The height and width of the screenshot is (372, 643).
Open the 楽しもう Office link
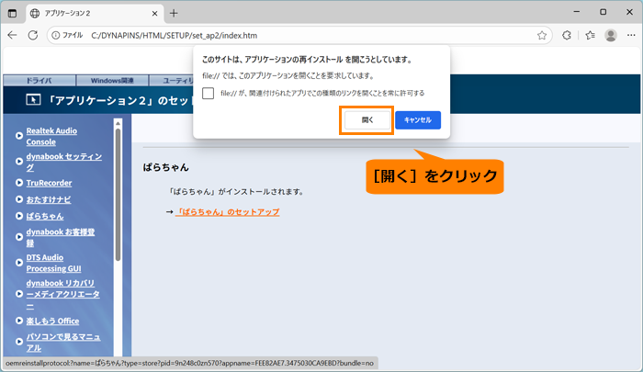[x=52, y=321]
